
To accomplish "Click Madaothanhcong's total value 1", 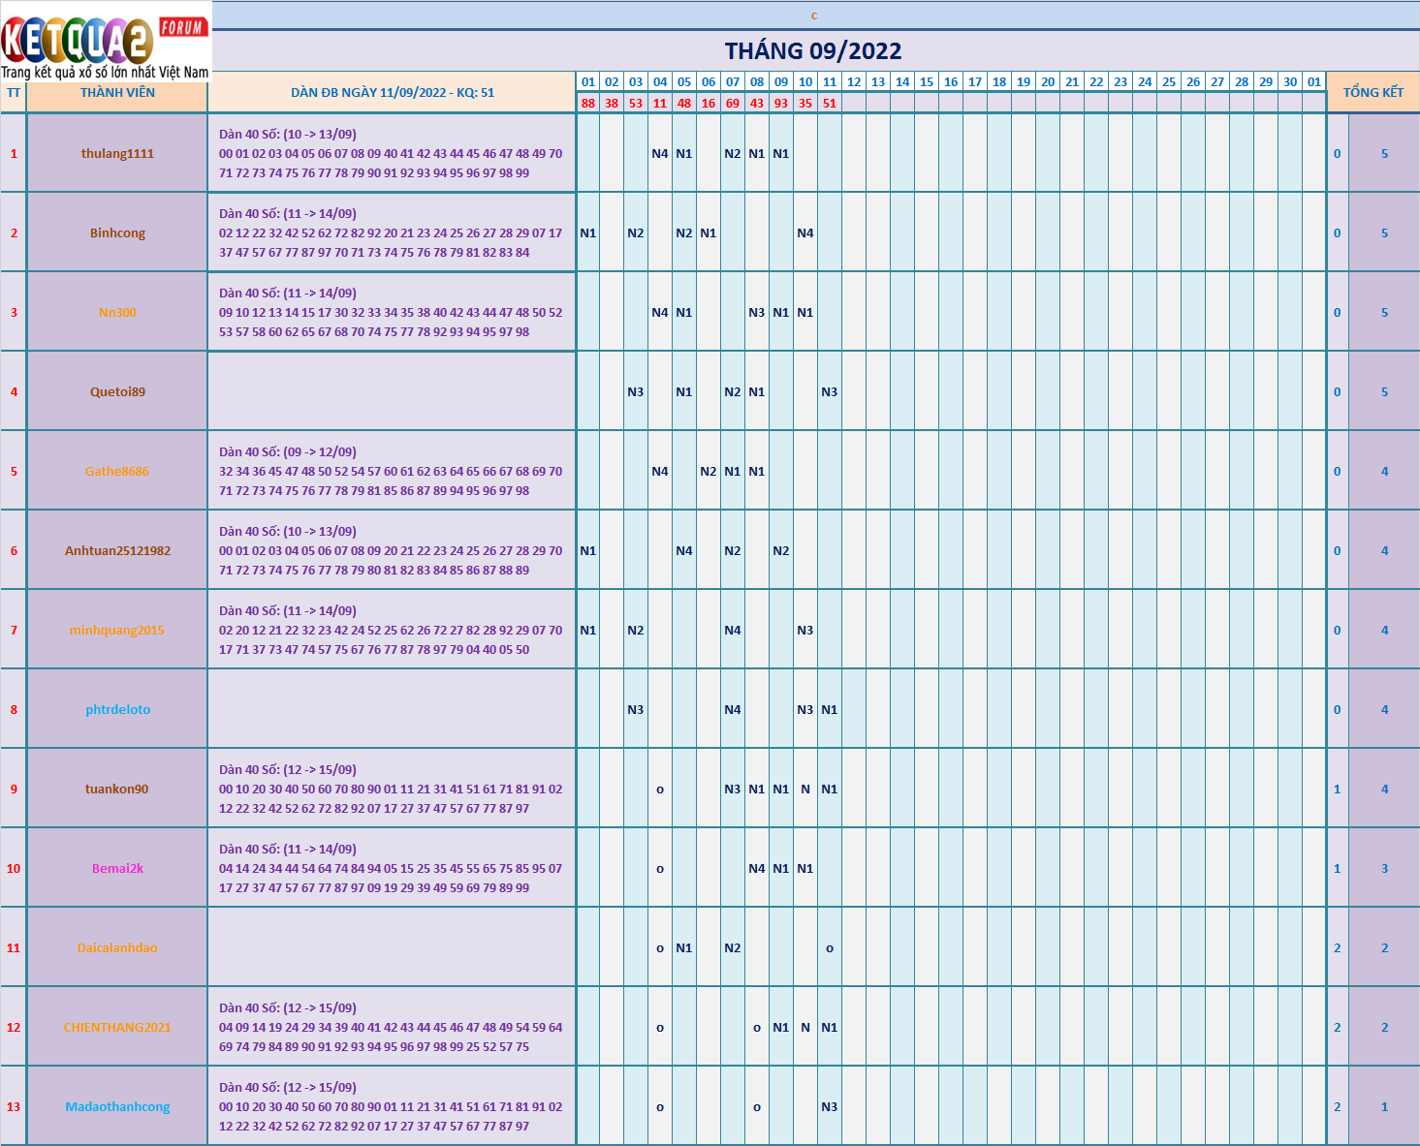I will [x=1384, y=1106].
